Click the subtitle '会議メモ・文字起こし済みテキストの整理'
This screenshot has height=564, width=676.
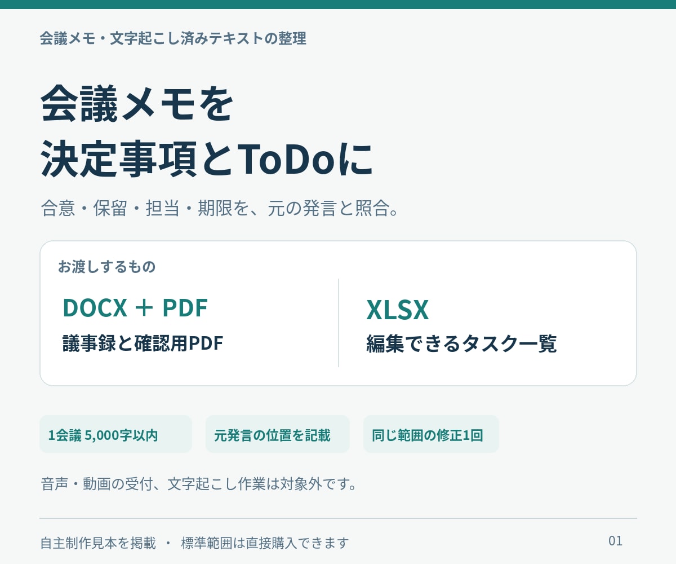173,39
